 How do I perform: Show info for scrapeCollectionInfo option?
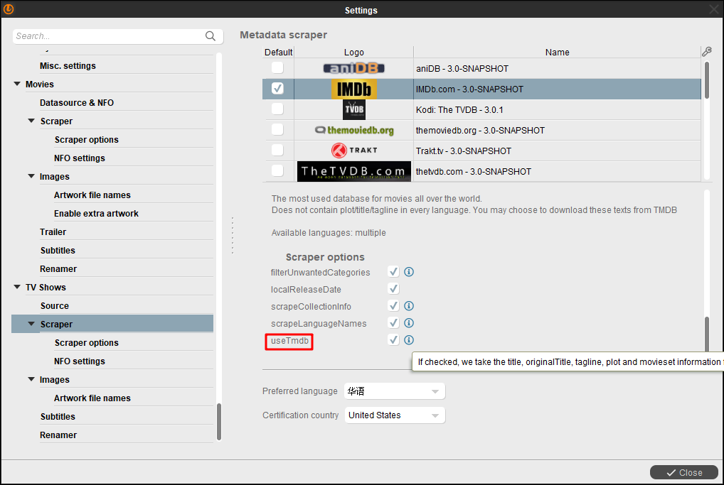point(409,306)
